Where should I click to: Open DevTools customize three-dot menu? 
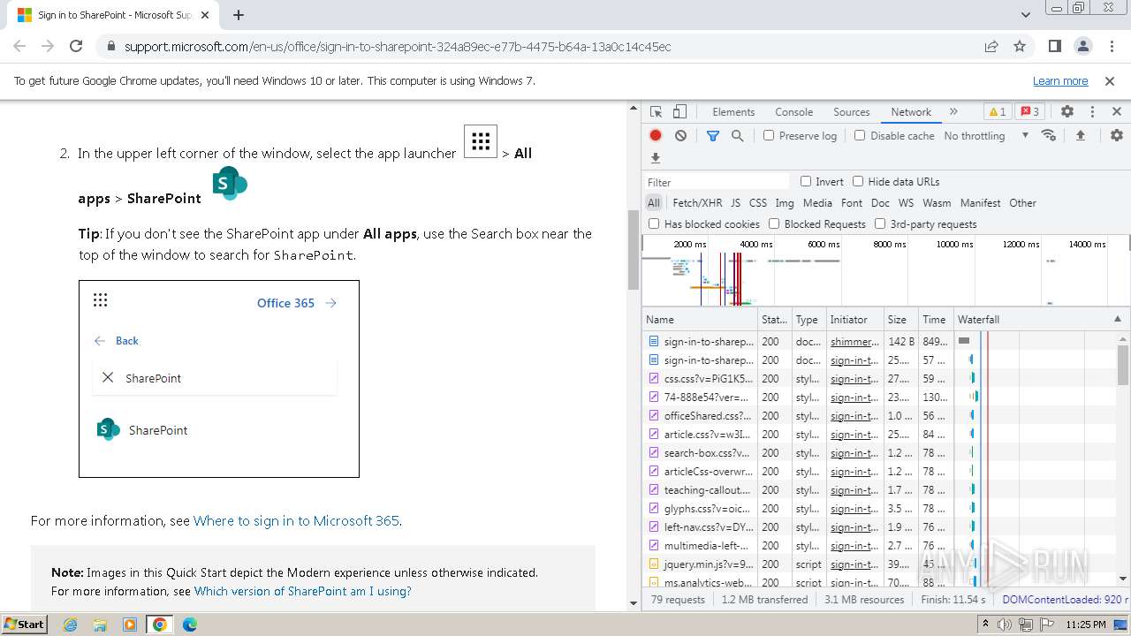coord(1092,111)
